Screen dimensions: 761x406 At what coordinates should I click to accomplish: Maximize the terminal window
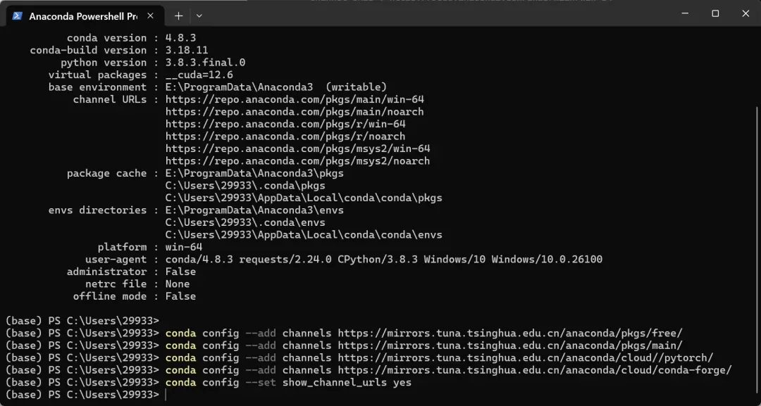pos(715,13)
